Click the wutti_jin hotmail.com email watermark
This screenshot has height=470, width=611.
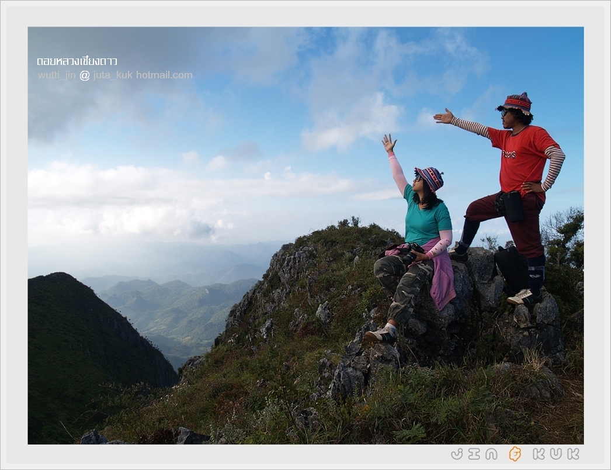[115, 75]
